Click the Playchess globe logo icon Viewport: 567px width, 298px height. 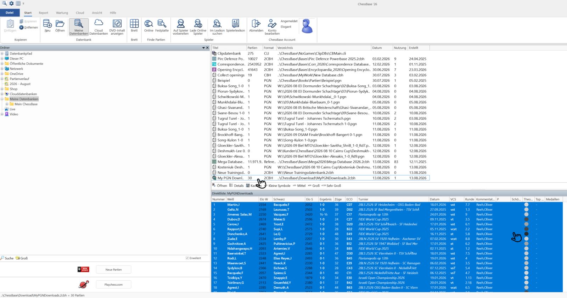point(84,284)
